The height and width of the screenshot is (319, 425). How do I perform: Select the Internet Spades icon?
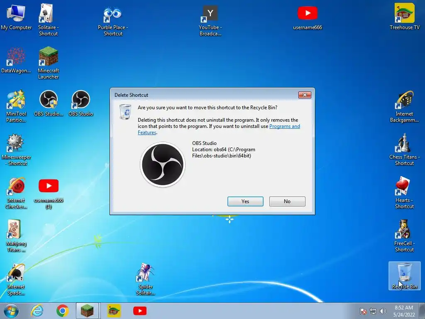coord(16,280)
